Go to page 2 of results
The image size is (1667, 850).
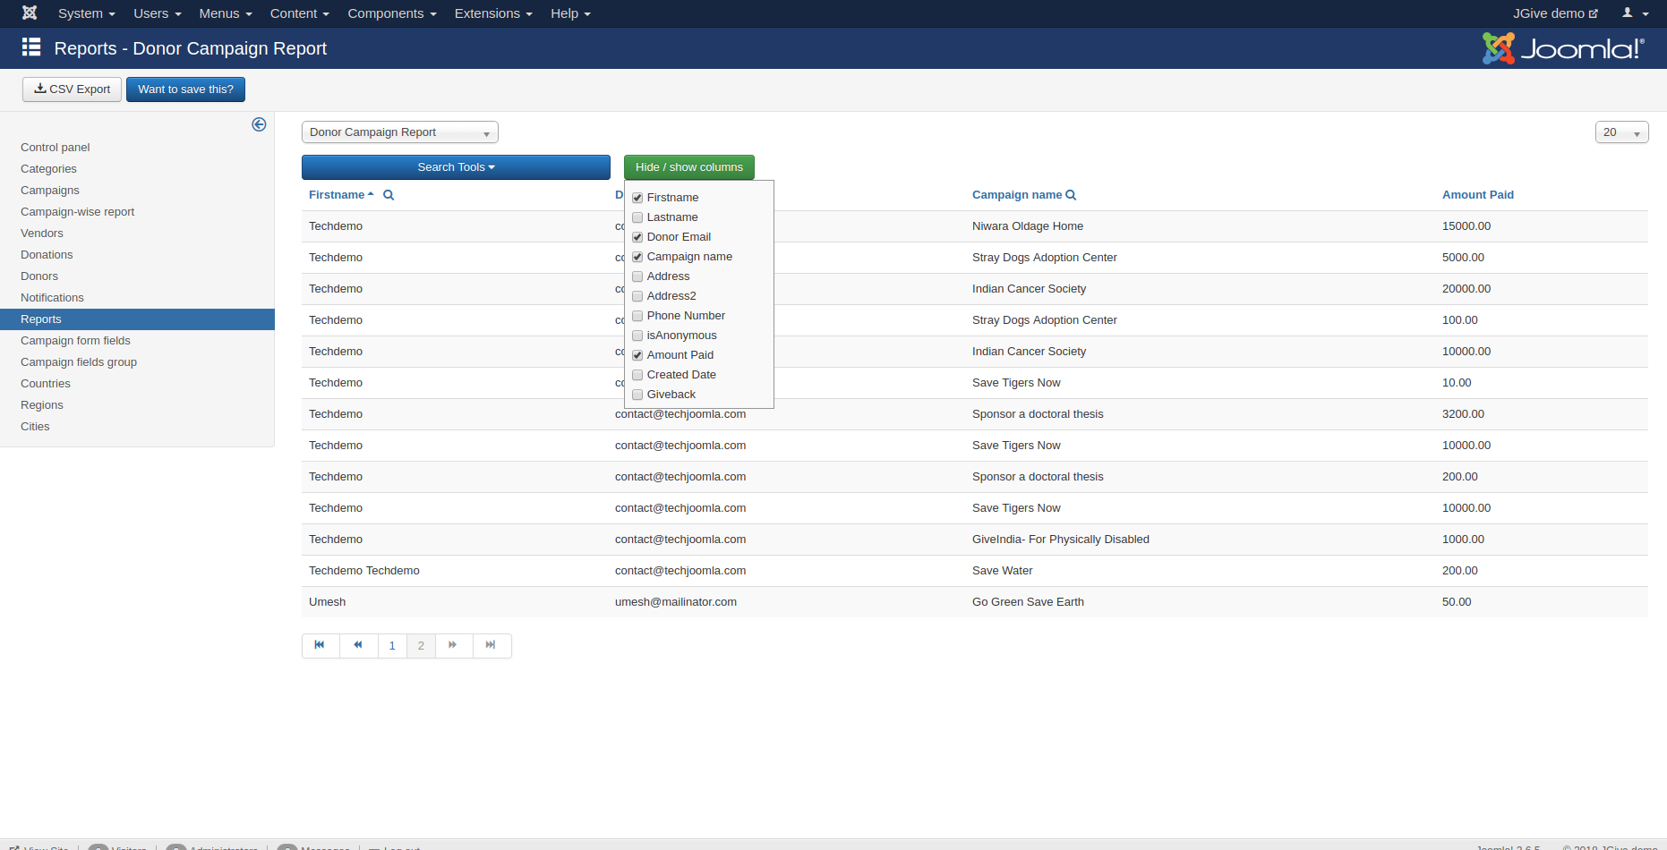click(421, 645)
